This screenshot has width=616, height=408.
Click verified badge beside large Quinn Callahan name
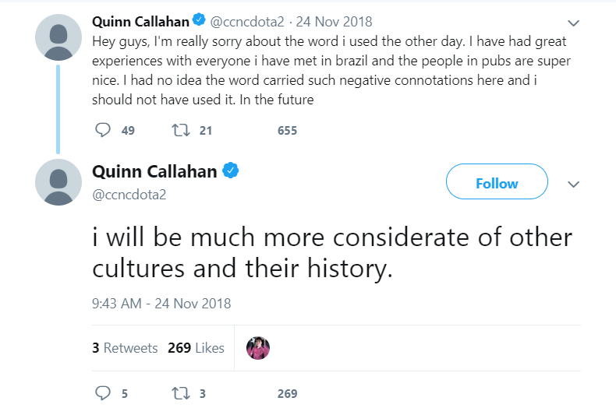click(231, 171)
